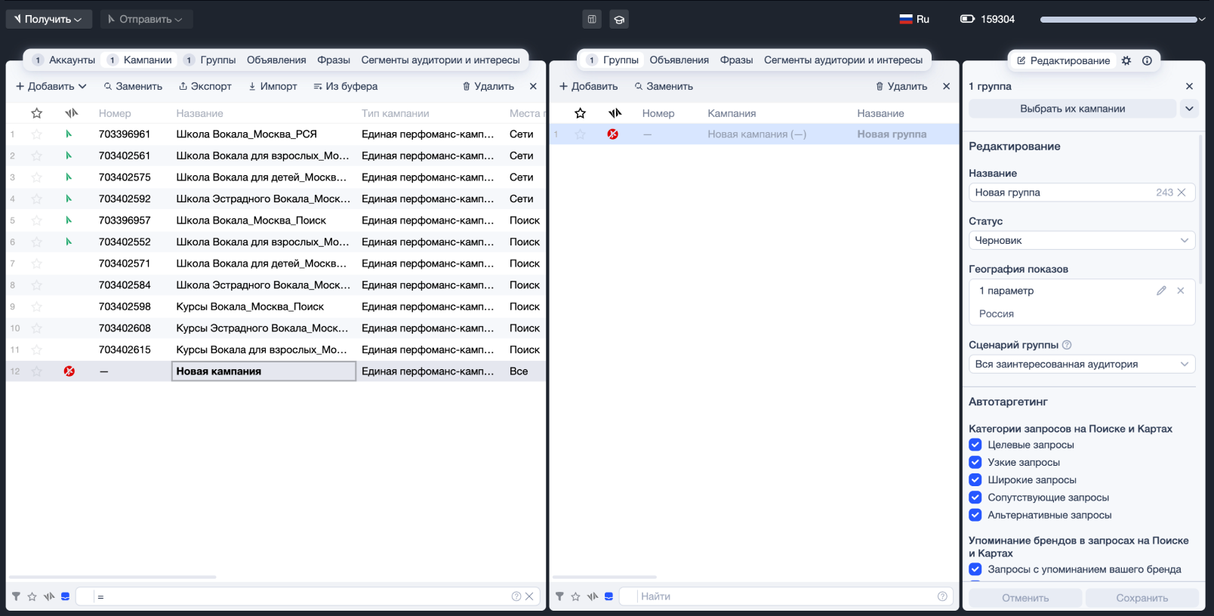The height and width of the screenshot is (616, 1214).
Task: Edit География показов with the pencil icon
Action: (1161, 291)
